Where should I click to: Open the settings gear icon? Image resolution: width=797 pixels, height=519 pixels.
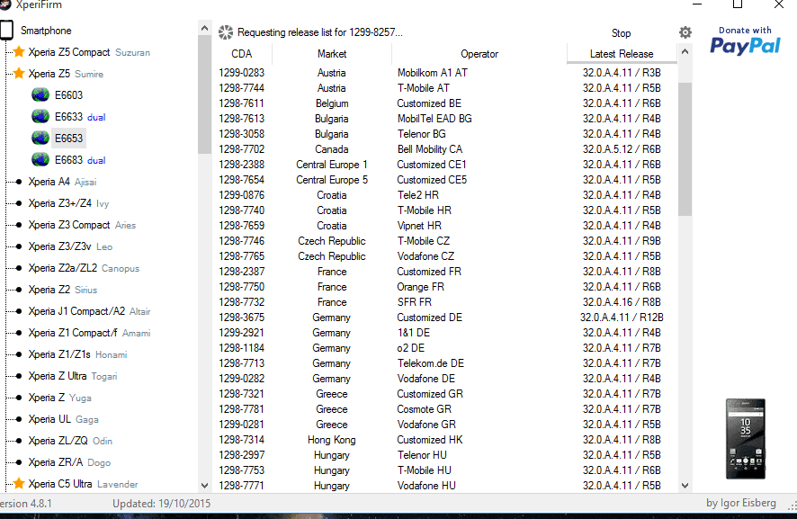tap(685, 32)
